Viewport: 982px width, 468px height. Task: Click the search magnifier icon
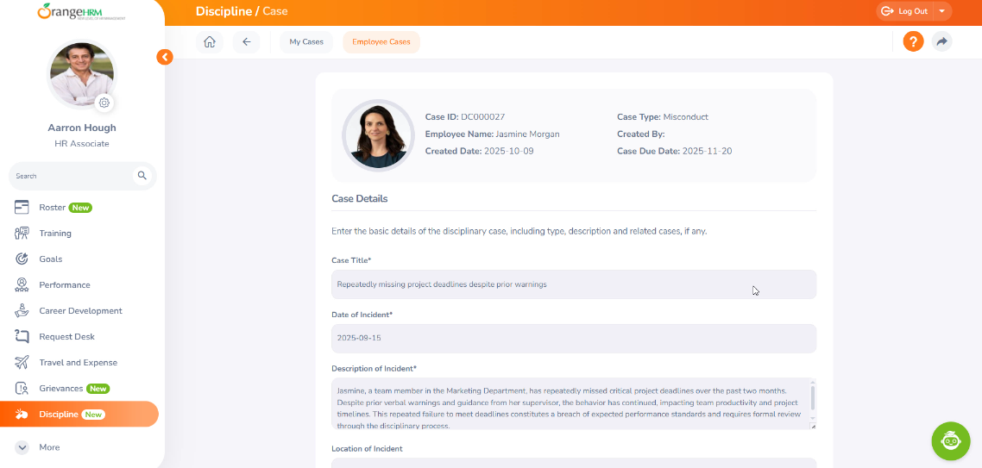tap(142, 176)
